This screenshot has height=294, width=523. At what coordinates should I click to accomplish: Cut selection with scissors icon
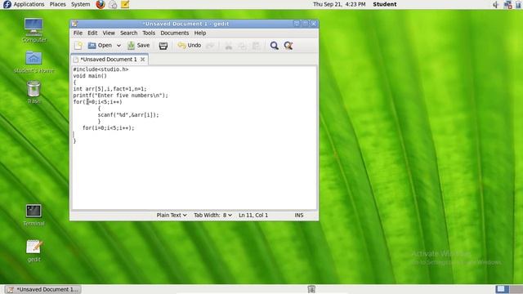pyautogui.click(x=229, y=46)
